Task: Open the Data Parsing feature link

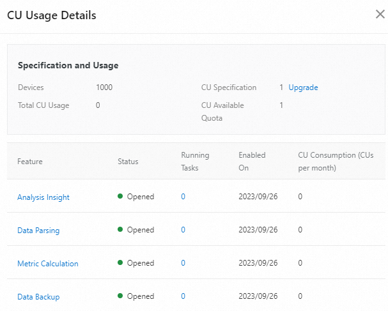Action: point(38,231)
